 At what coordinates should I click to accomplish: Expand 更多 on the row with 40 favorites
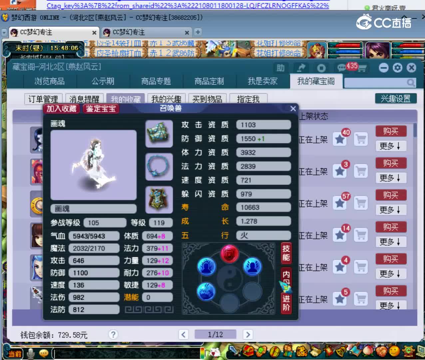pyautogui.click(x=391, y=146)
